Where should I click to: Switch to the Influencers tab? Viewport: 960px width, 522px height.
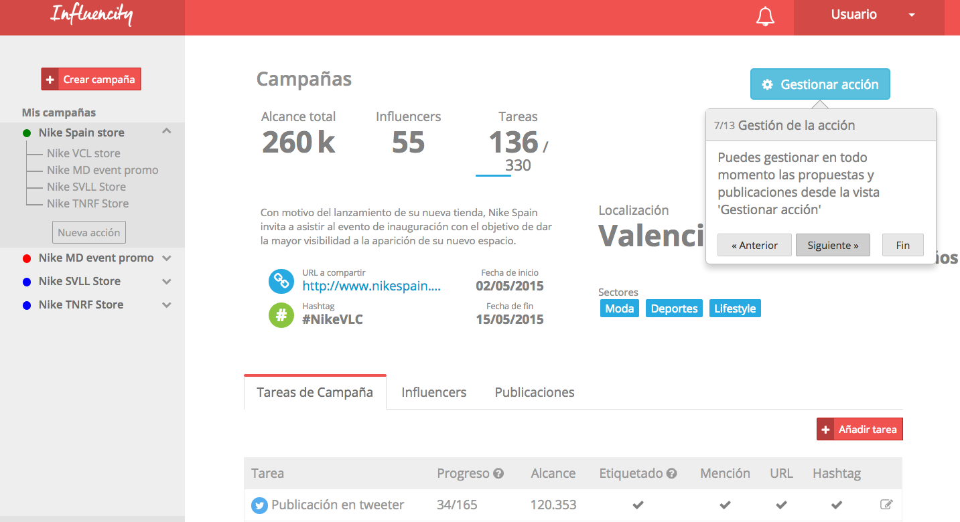pyautogui.click(x=433, y=392)
